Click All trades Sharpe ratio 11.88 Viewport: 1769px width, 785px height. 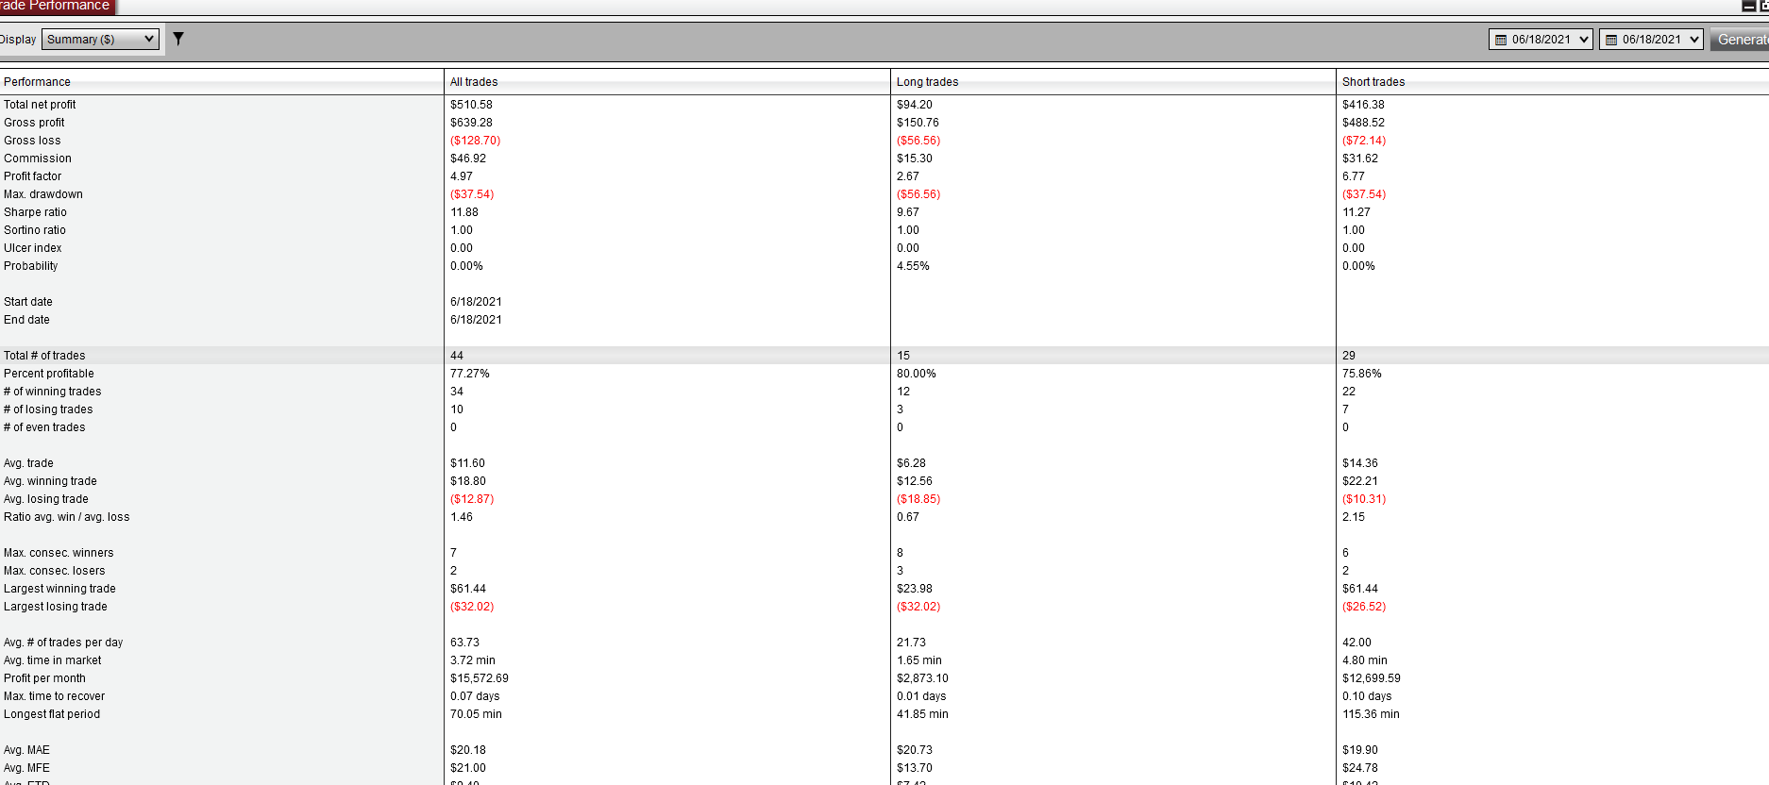[x=463, y=212]
